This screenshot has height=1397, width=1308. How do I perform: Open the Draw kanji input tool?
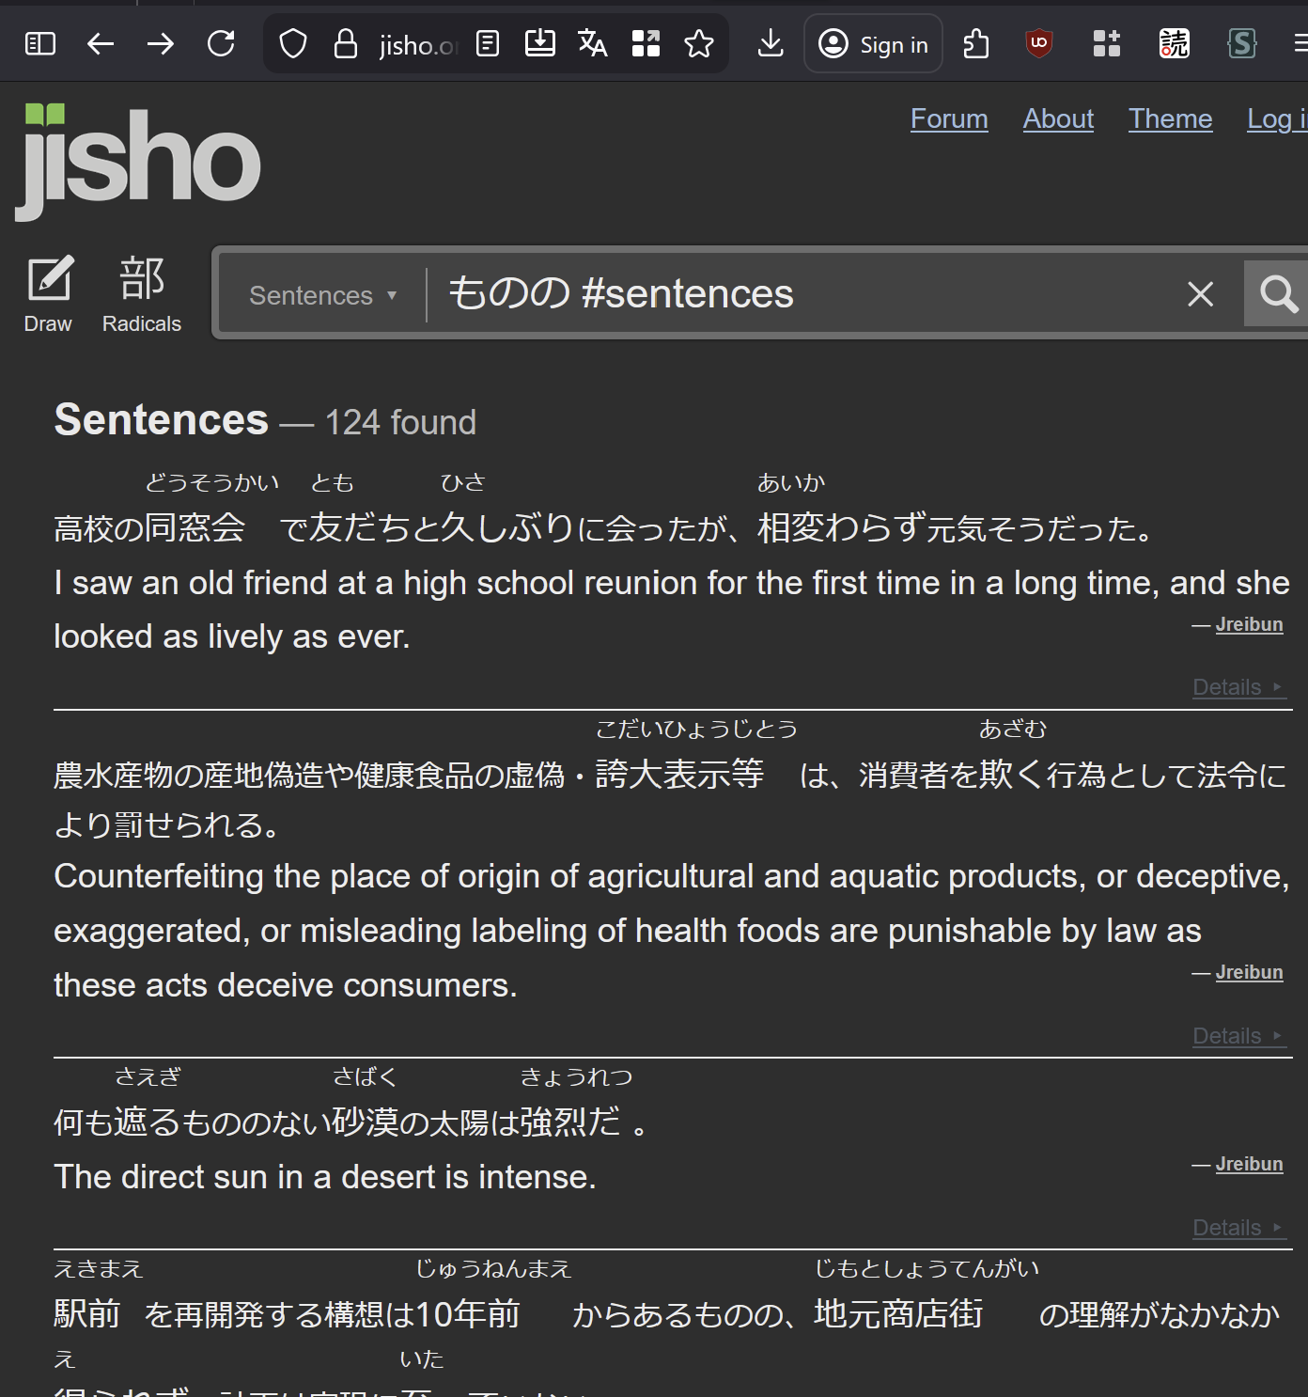coord(48,294)
